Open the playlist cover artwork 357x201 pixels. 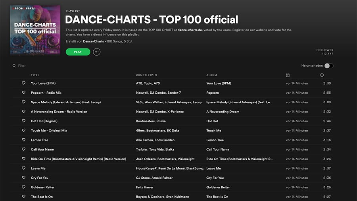(35, 30)
